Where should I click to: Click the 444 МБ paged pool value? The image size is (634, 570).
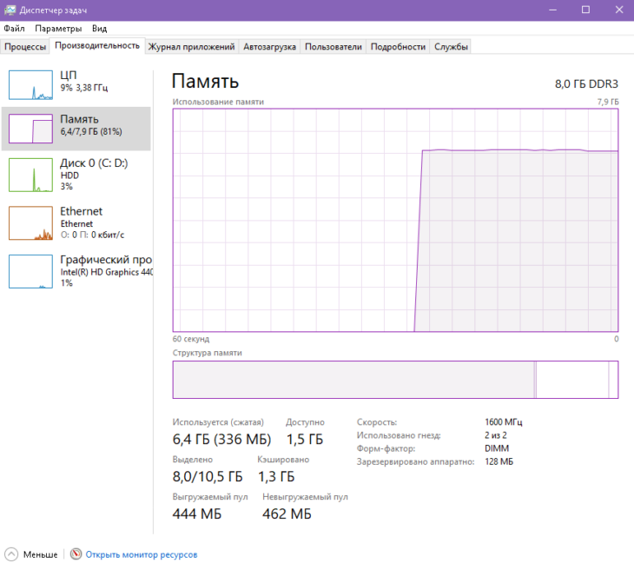(197, 514)
